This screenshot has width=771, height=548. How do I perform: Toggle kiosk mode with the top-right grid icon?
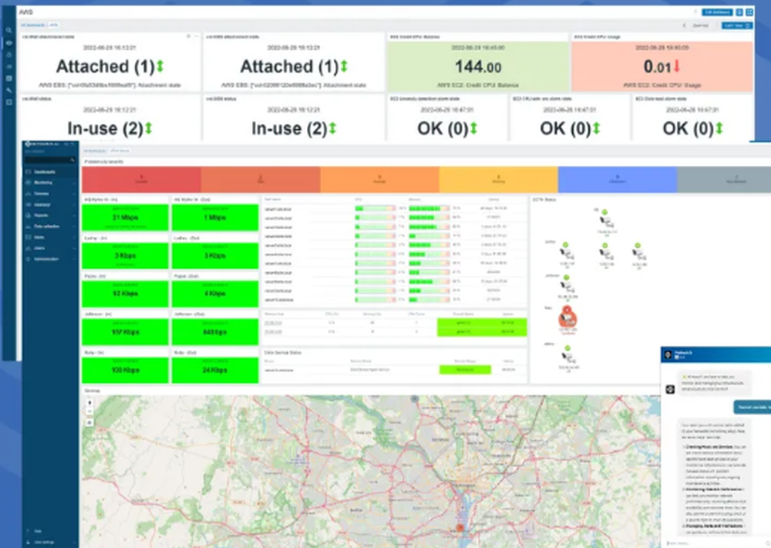(749, 12)
